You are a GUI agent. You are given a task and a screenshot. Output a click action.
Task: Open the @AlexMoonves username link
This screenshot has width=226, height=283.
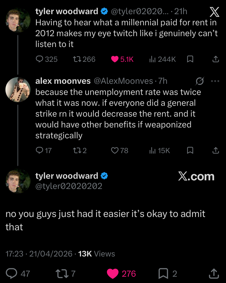[124, 81]
